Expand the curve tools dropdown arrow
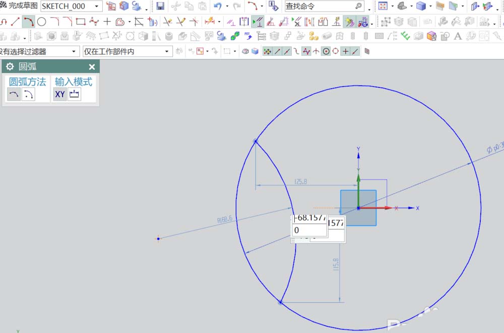This screenshot has height=333, width=504. coord(129,22)
